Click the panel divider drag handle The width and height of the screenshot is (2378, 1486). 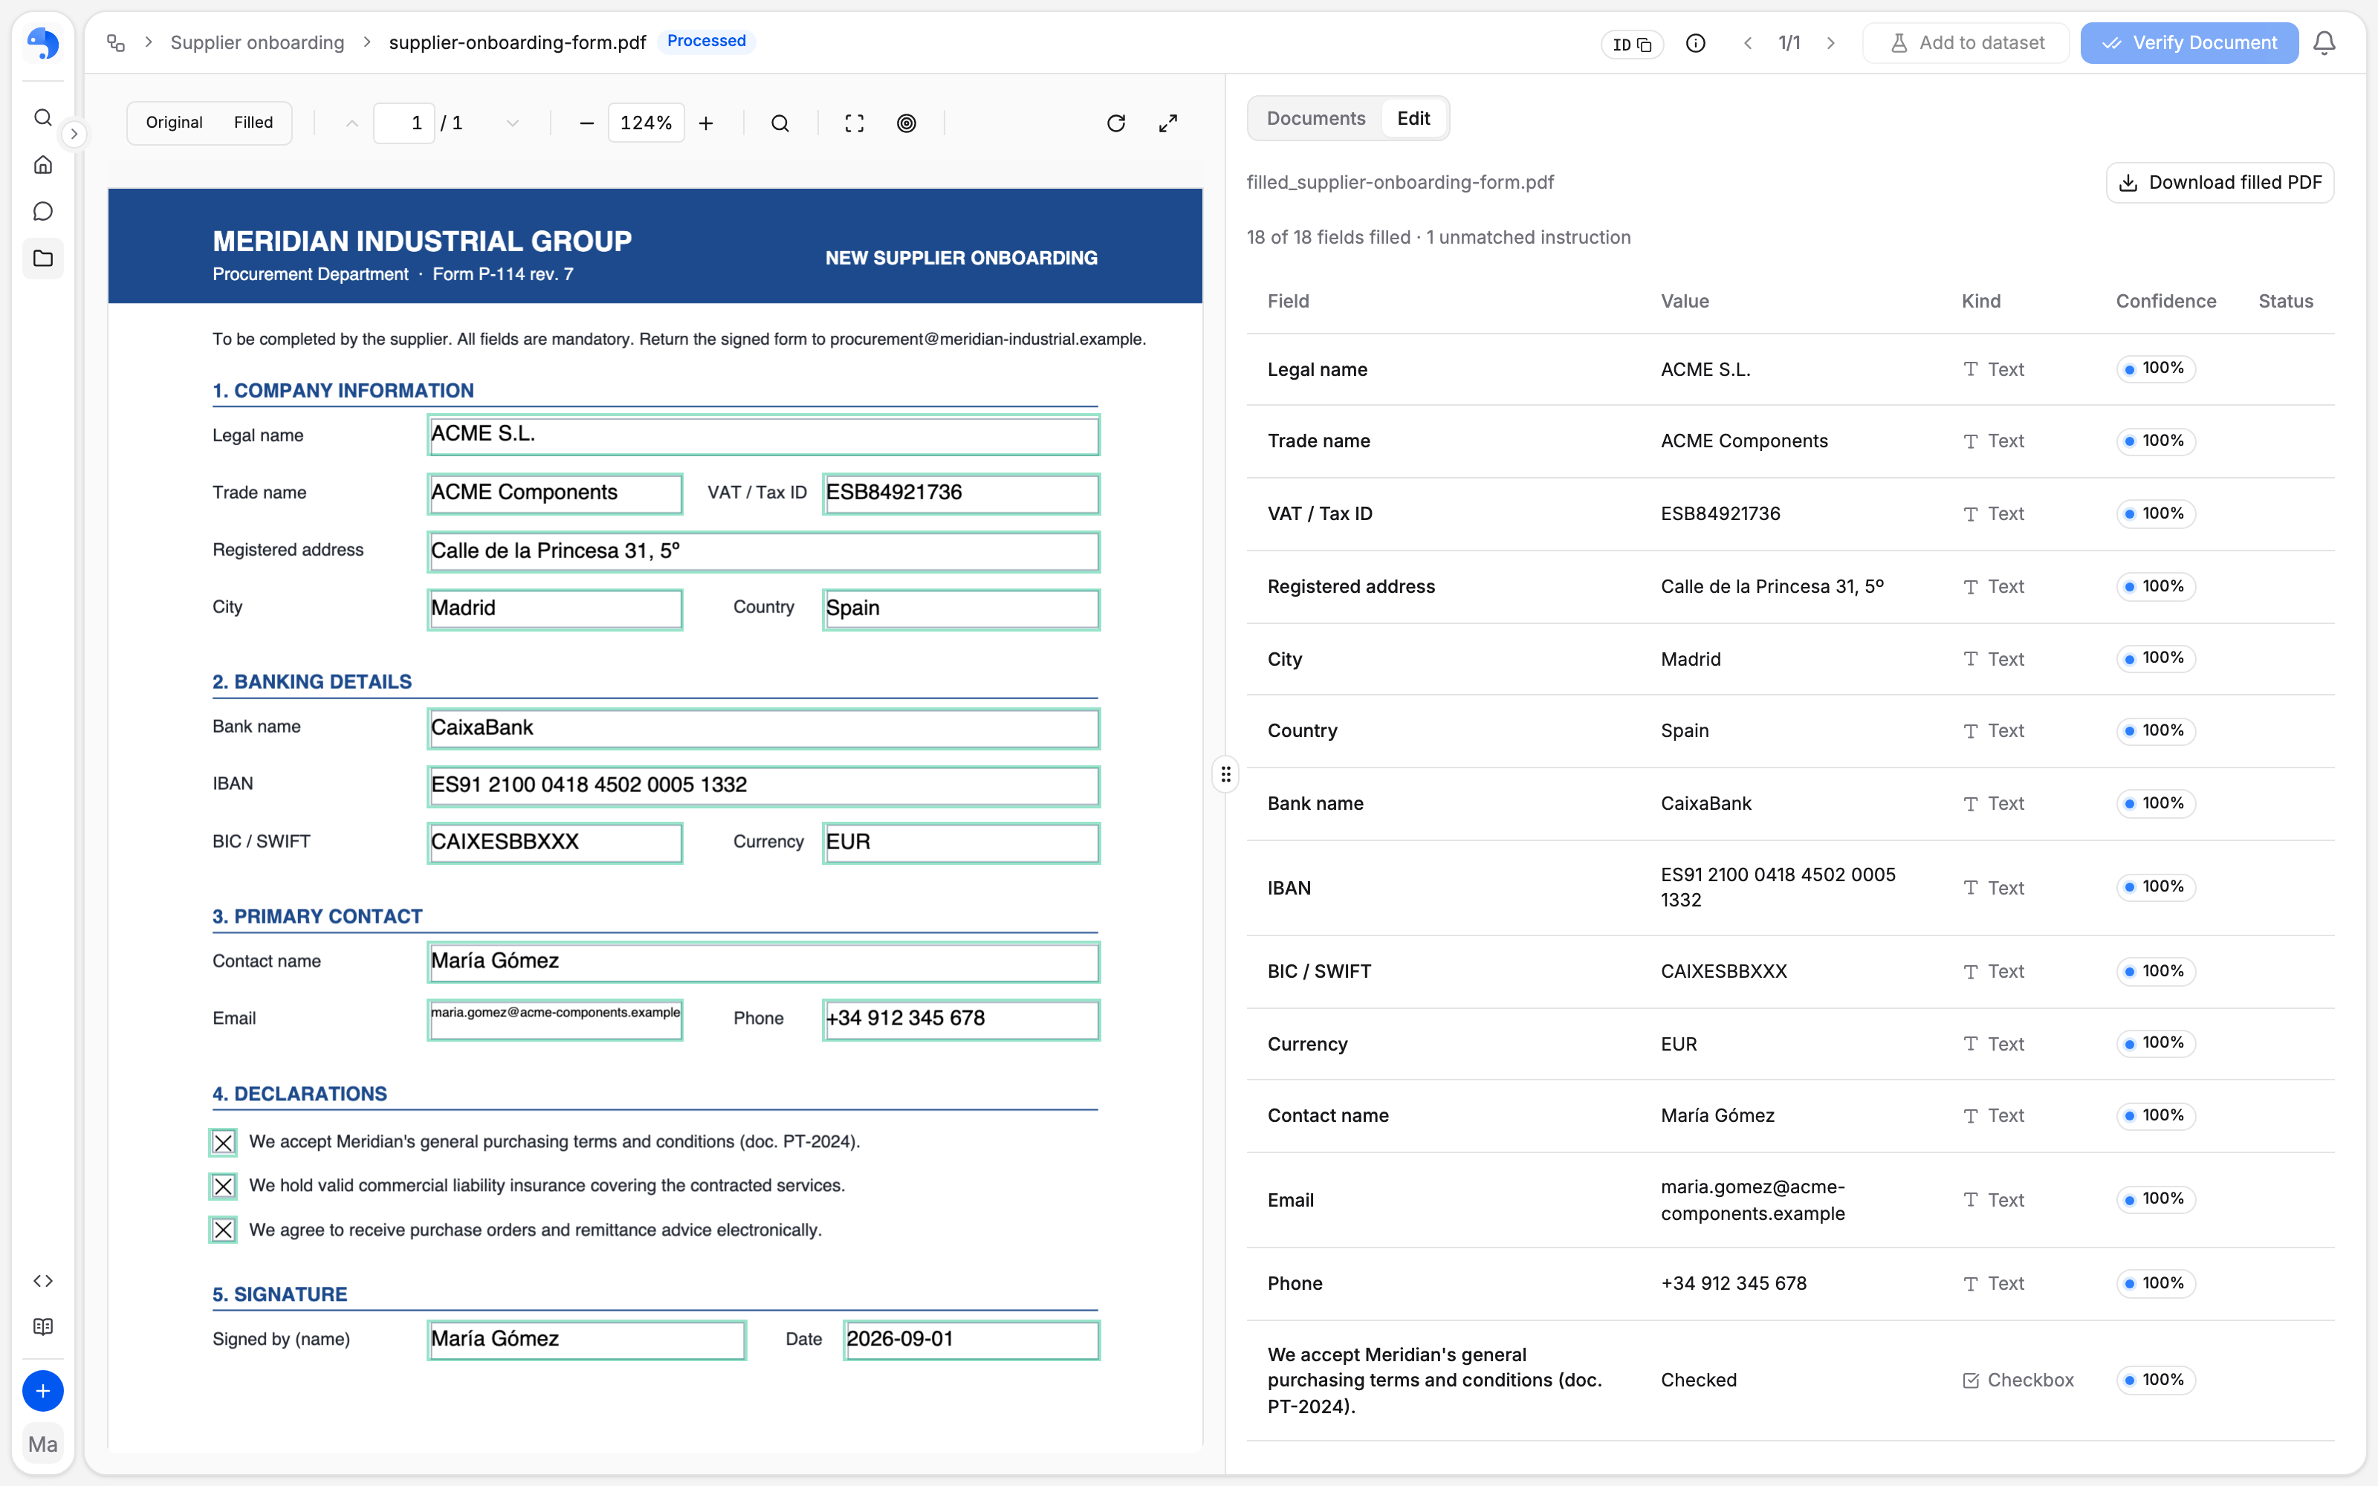tap(1225, 774)
